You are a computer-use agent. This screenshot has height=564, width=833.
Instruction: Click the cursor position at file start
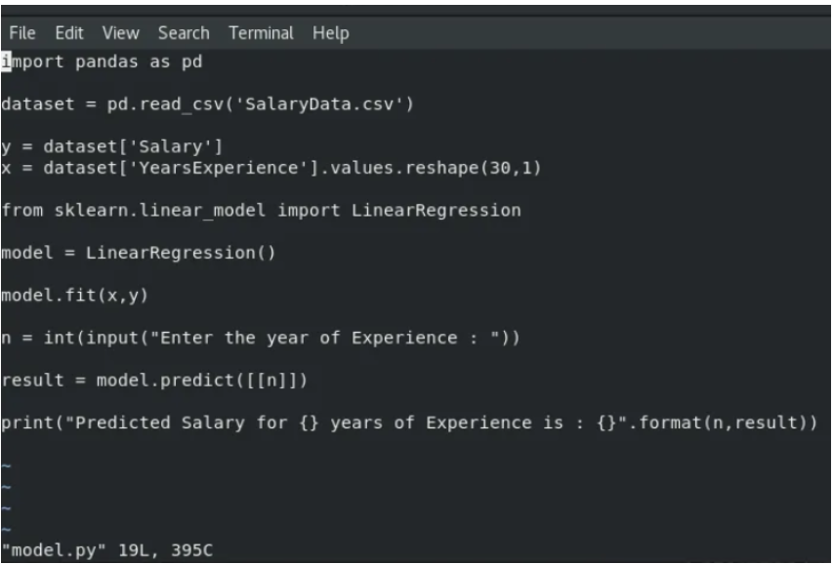point(8,60)
